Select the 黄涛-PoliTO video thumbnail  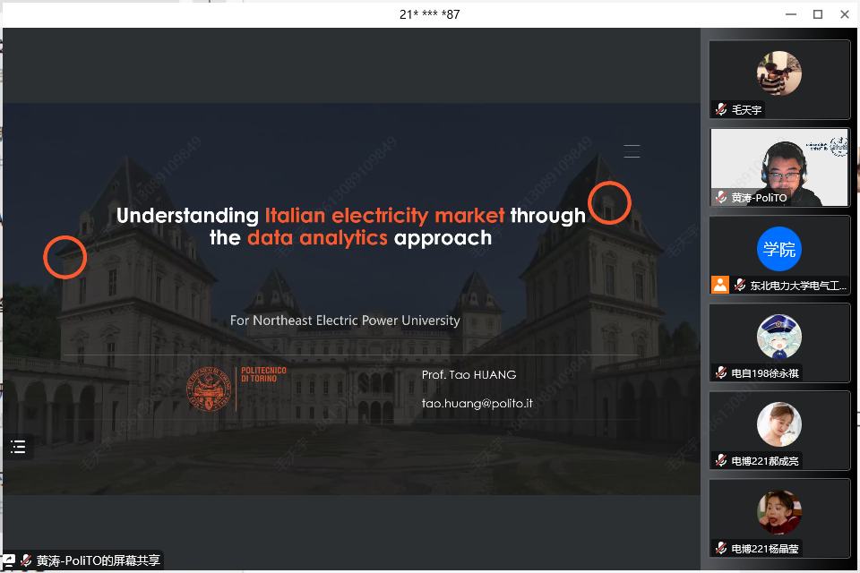(779, 167)
